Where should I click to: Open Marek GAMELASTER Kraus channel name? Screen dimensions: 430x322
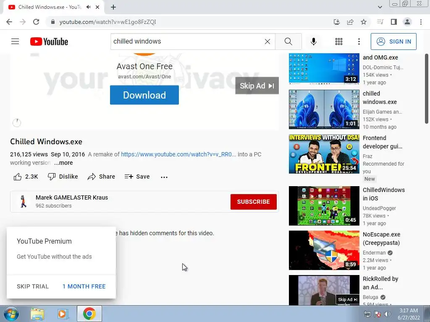tap(71, 197)
